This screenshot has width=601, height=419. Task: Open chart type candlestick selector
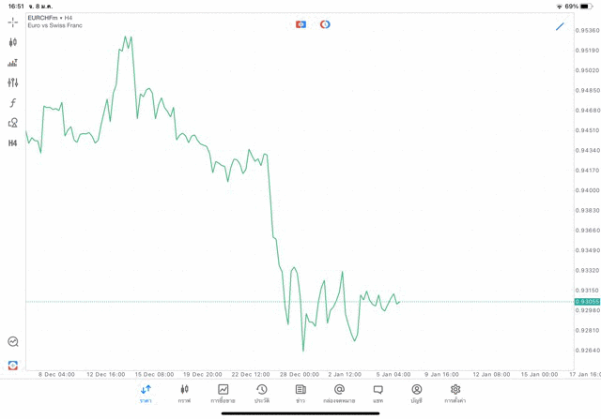click(x=13, y=42)
